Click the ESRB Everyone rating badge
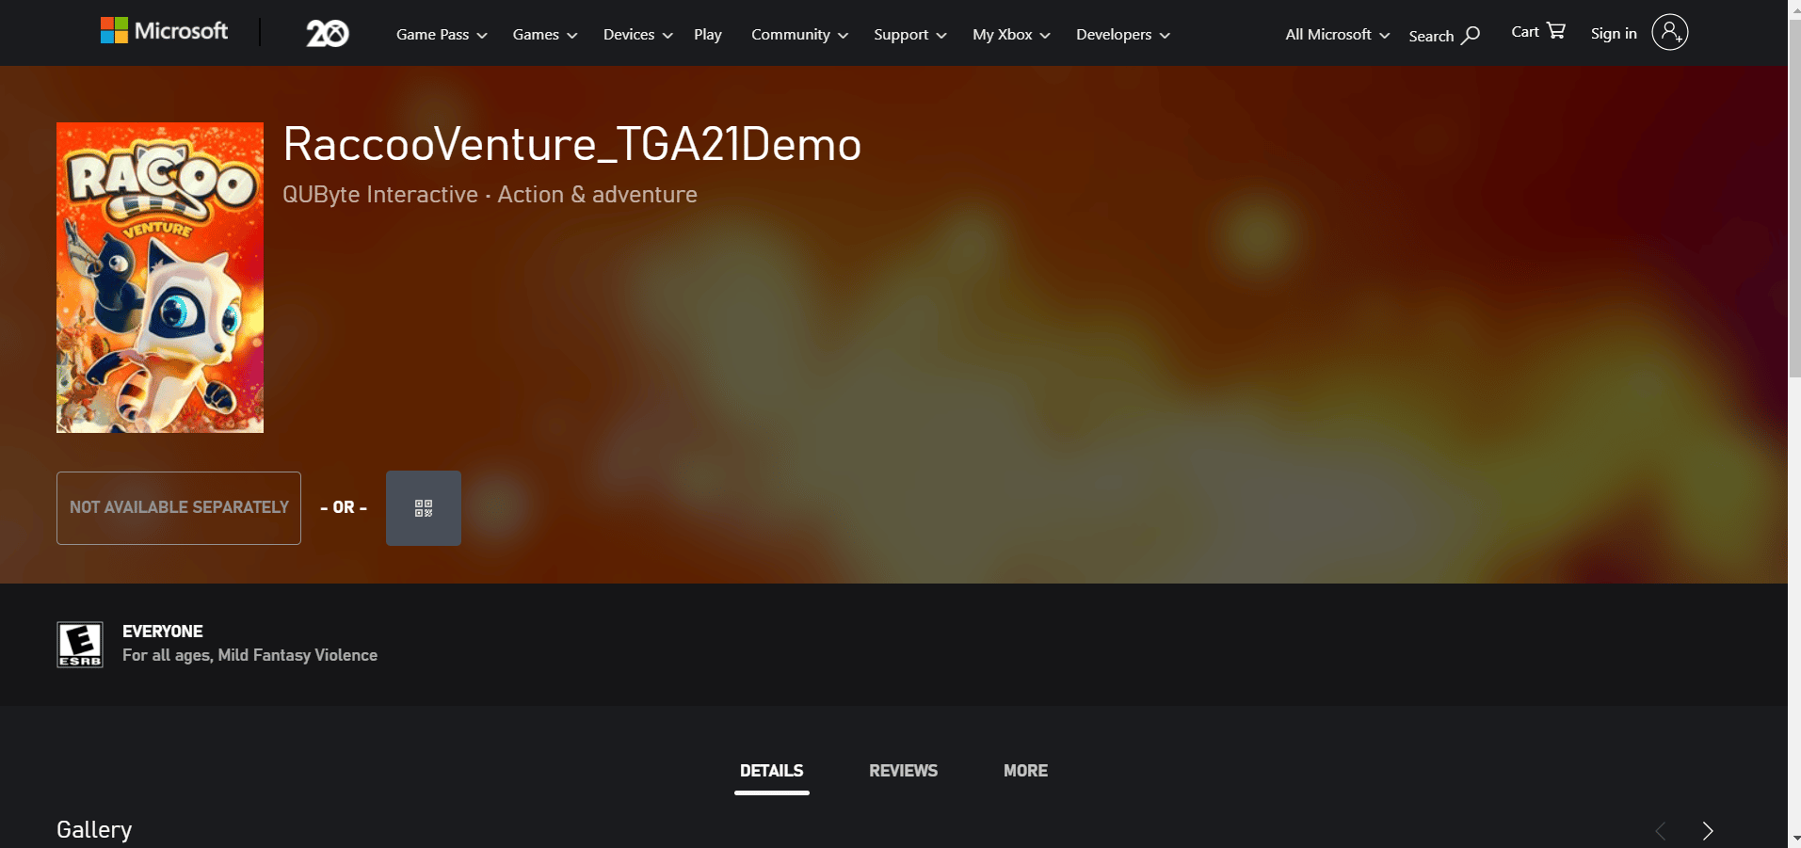Image resolution: width=1801 pixels, height=848 pixels. click(x=80, y=645)
